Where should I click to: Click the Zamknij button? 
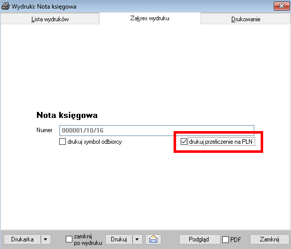[x=269, y=239]
